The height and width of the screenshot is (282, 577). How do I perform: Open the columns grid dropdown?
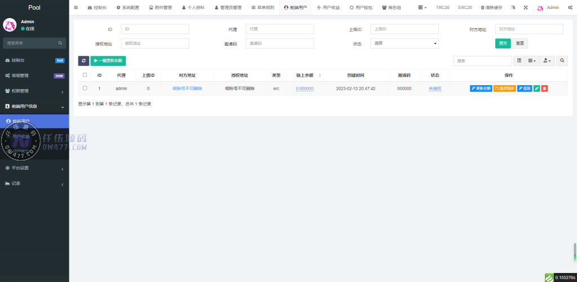pos(532,60)
